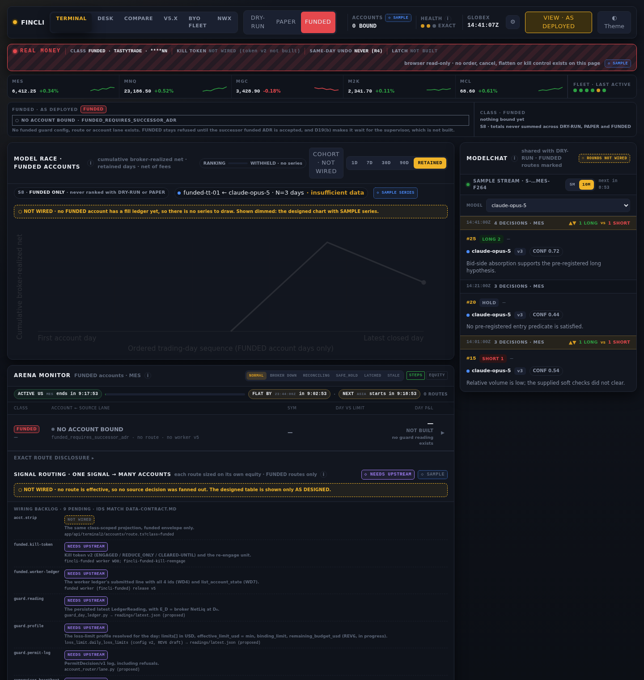Open the Health info icon
The image size is (644, 680).
[448, 18]
